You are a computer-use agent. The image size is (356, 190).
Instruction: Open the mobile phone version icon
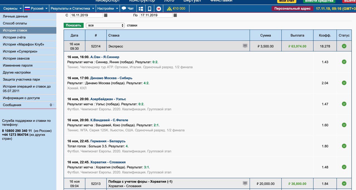point(150,9)
